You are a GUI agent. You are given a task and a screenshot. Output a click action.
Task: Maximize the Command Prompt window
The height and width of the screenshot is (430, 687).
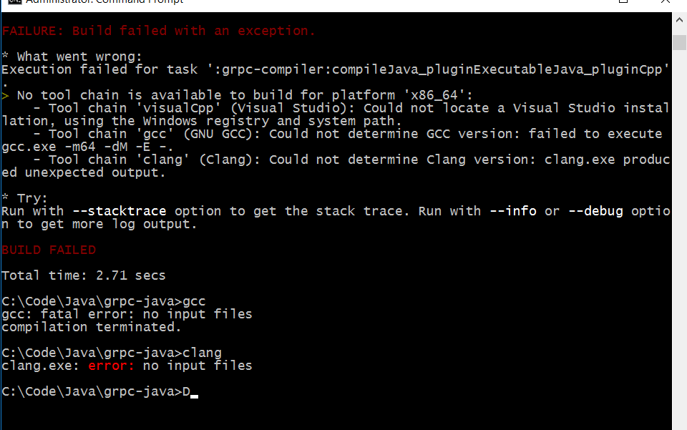[623, 1]
